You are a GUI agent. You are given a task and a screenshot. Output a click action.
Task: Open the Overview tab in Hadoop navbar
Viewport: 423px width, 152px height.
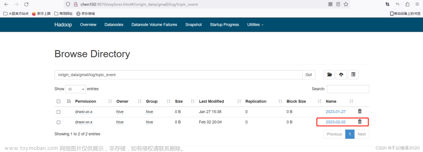(88, 24)
